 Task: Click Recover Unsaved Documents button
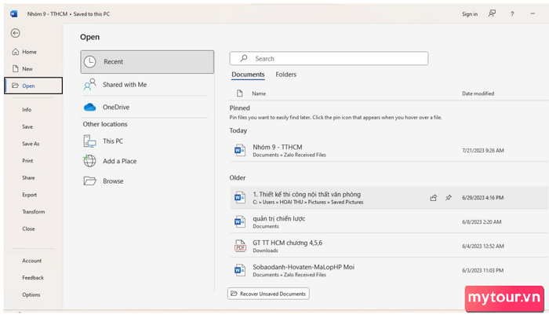(x=268, y=294)
